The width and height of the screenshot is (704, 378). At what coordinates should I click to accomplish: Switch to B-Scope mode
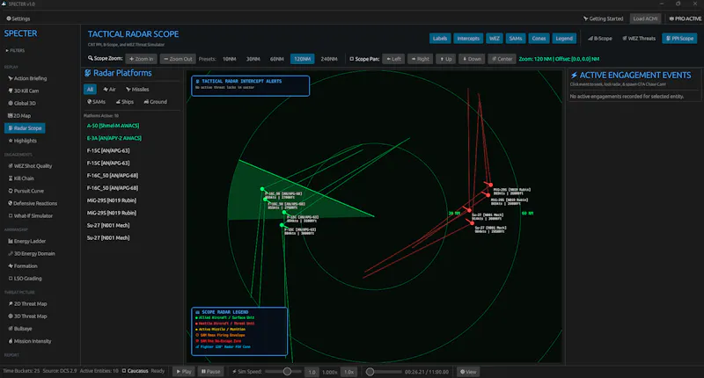coord(600,39)
